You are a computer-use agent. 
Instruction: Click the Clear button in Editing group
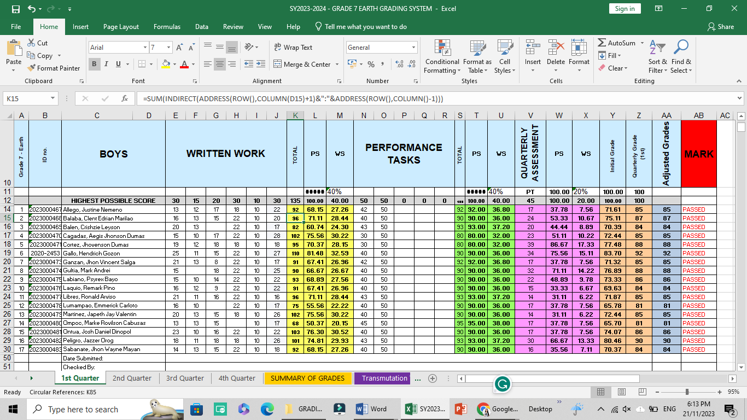[612, 68]
